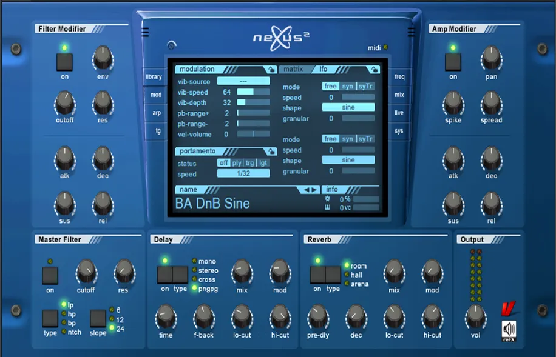Click the Delay f-back knob
The image size is (556, 357).
click(x=204, y=317)
